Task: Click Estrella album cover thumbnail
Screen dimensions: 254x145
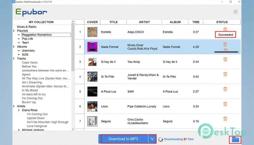Action: (x=92, y=32)
